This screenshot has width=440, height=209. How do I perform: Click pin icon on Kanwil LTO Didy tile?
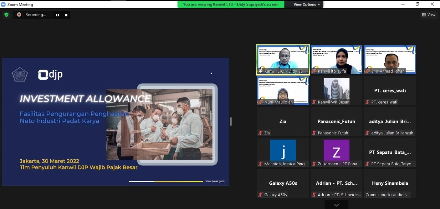click(260, 71)
